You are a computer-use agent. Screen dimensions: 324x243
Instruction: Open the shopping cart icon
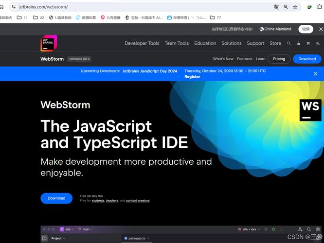(308, 43)
